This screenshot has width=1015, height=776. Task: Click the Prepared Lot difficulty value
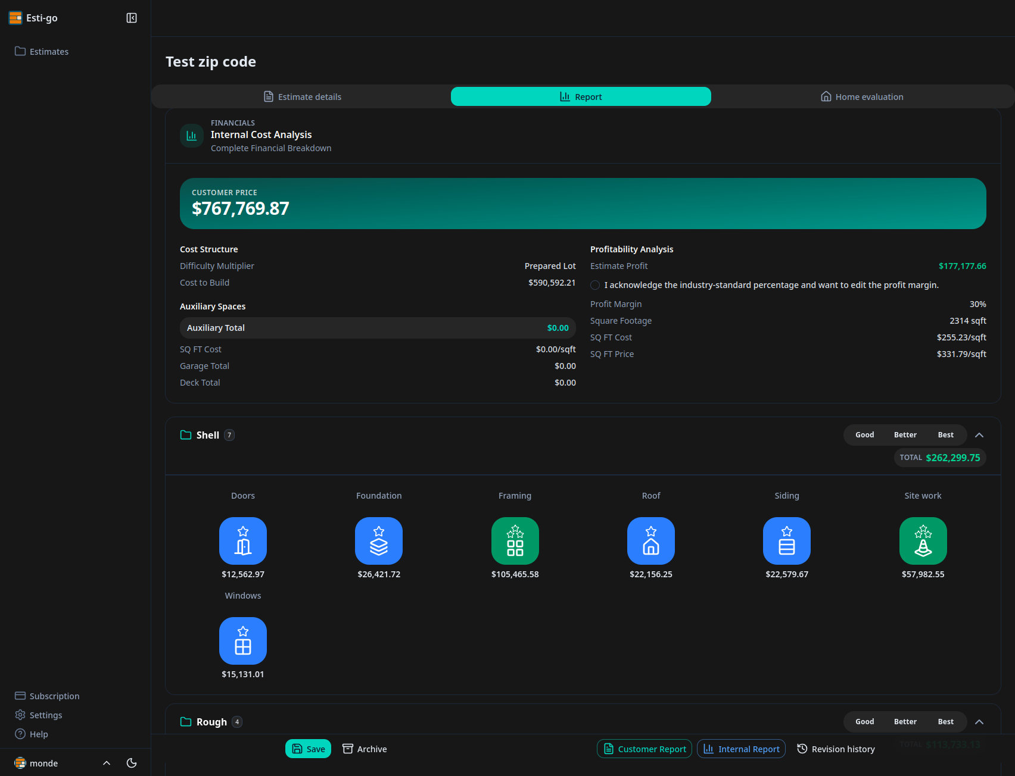(550, 266)
